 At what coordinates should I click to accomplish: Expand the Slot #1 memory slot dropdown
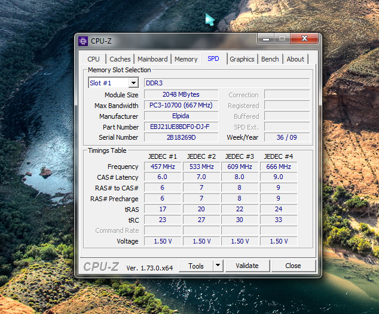pyautogui.click(x=133, y=83)
